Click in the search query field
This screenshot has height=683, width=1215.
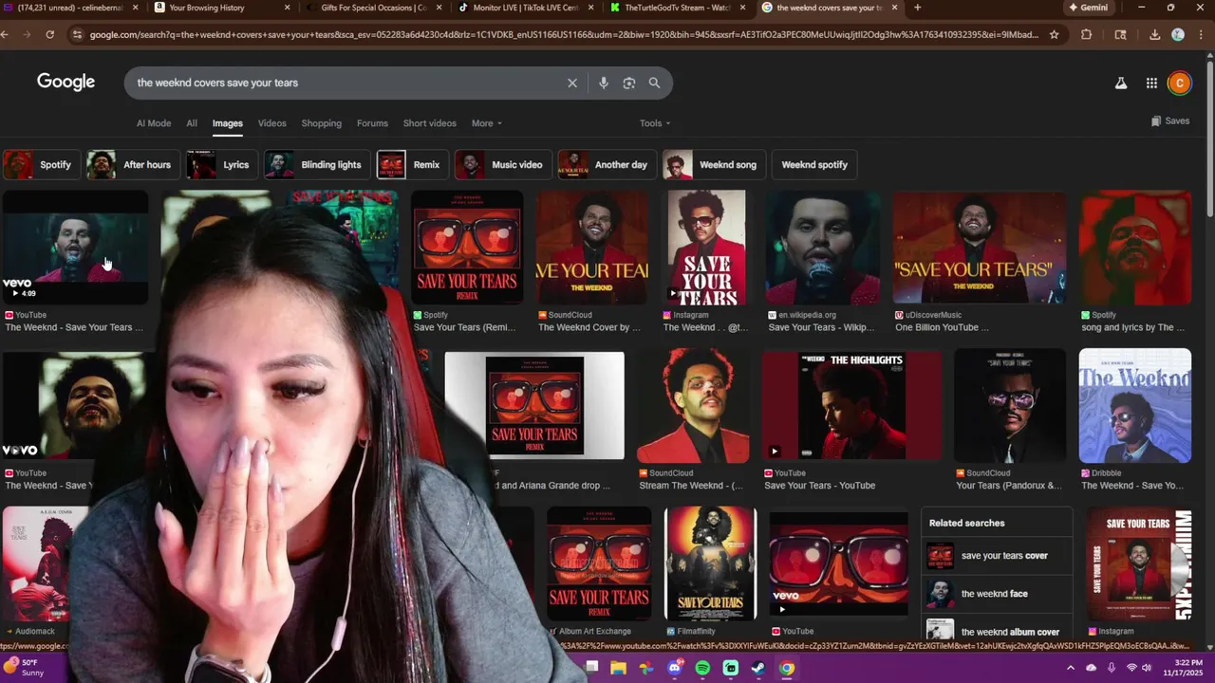tap(346, 83)
